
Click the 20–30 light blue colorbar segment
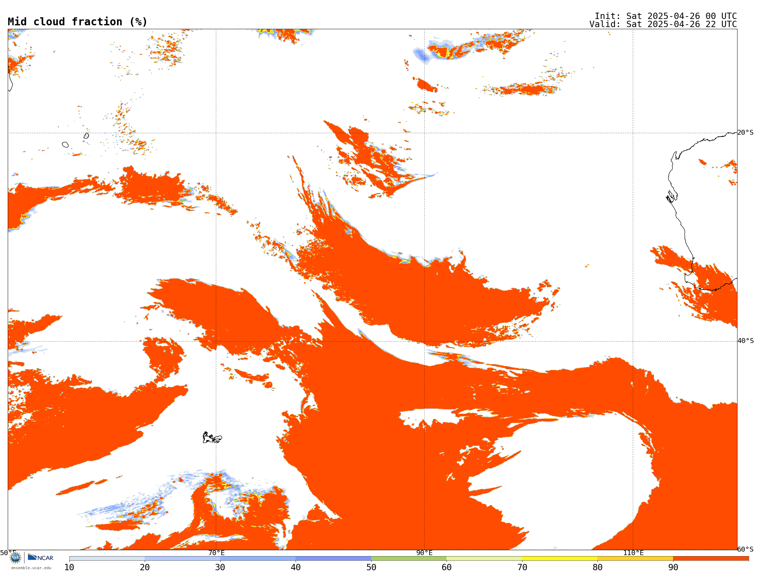click(183, 559)
